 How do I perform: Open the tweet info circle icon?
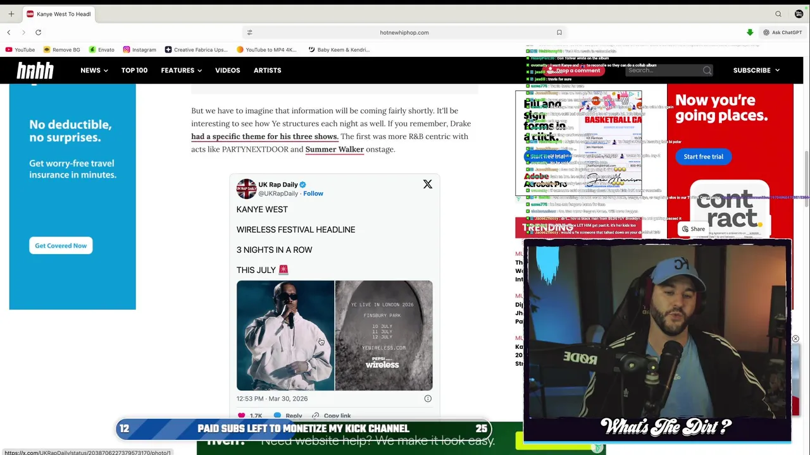(428, 399)
